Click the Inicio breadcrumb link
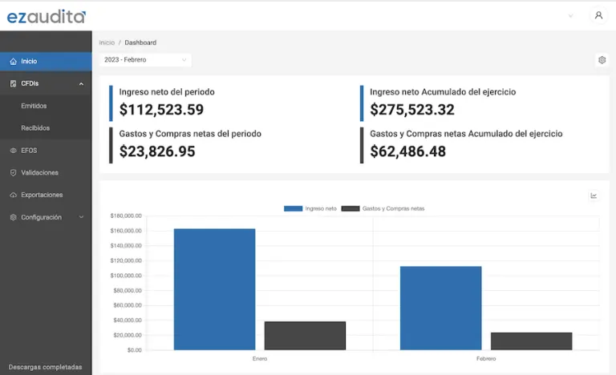 click(x=107, y=42)
